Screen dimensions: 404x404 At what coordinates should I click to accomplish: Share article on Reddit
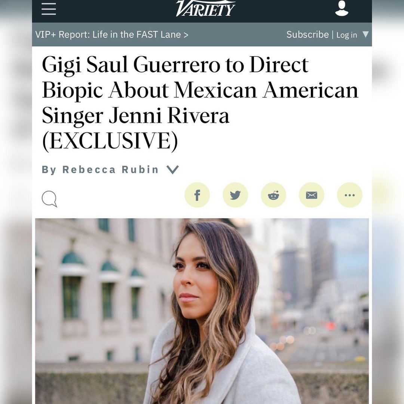tap(273, 195)
